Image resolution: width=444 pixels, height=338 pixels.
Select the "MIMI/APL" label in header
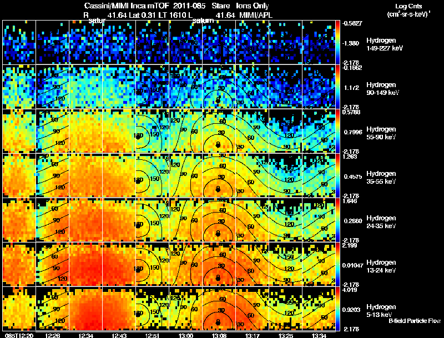(x=256, y=16)
